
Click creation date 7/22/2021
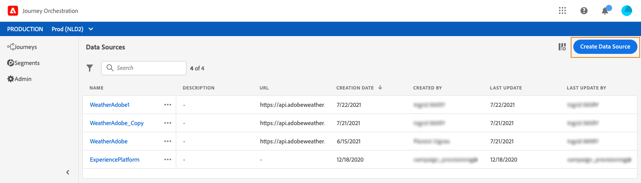tap(348, 105)
